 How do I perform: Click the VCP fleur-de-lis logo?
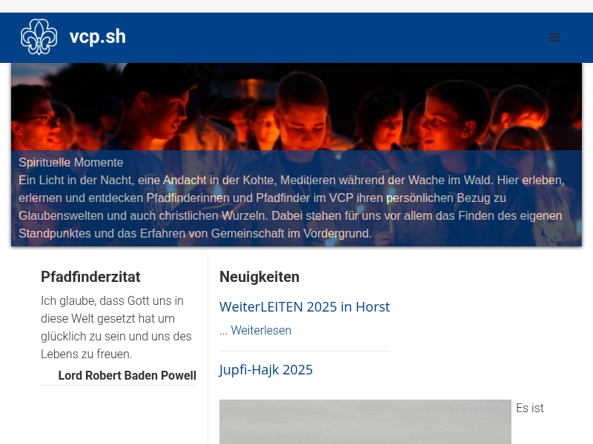(39, 37)
